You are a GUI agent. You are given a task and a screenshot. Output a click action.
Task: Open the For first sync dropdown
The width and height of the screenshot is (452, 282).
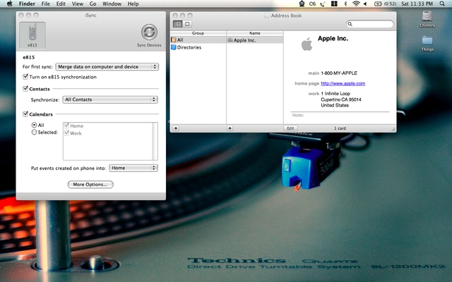point(107,67)
